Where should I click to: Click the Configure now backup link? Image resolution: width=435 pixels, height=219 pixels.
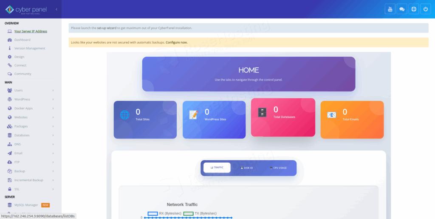point(176,42)
